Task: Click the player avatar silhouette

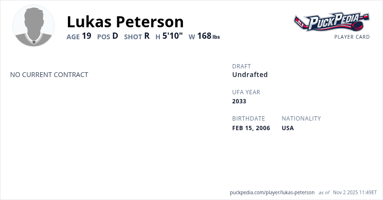Action: [34, 26]
